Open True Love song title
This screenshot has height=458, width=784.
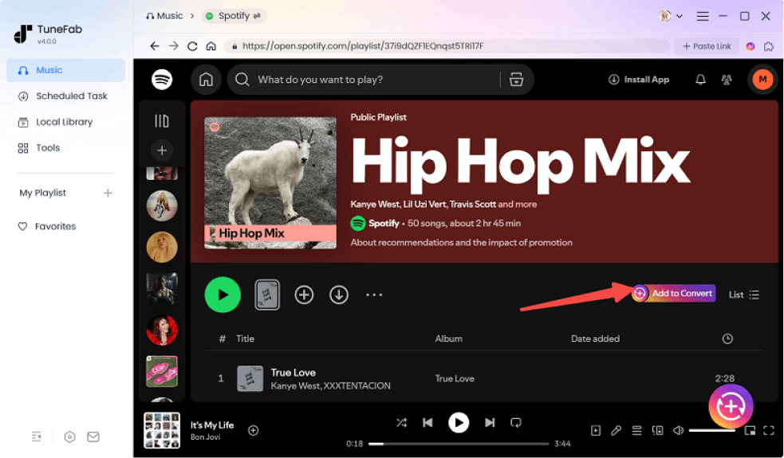click(293, 373)
